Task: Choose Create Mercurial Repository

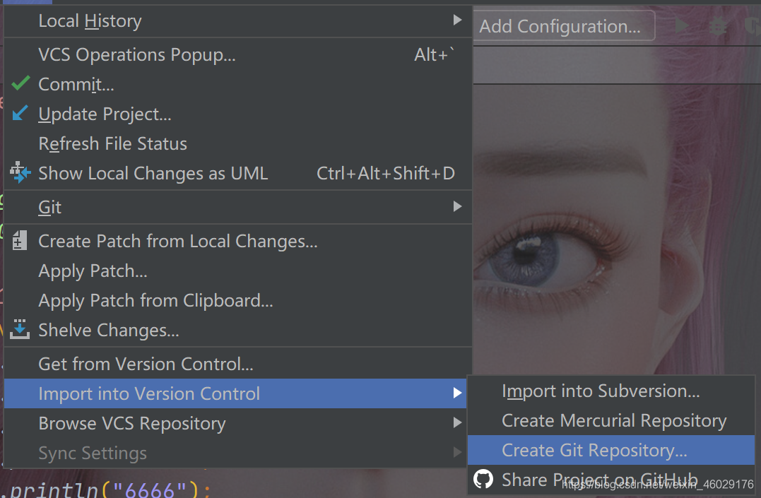Action: click(613, 420)
